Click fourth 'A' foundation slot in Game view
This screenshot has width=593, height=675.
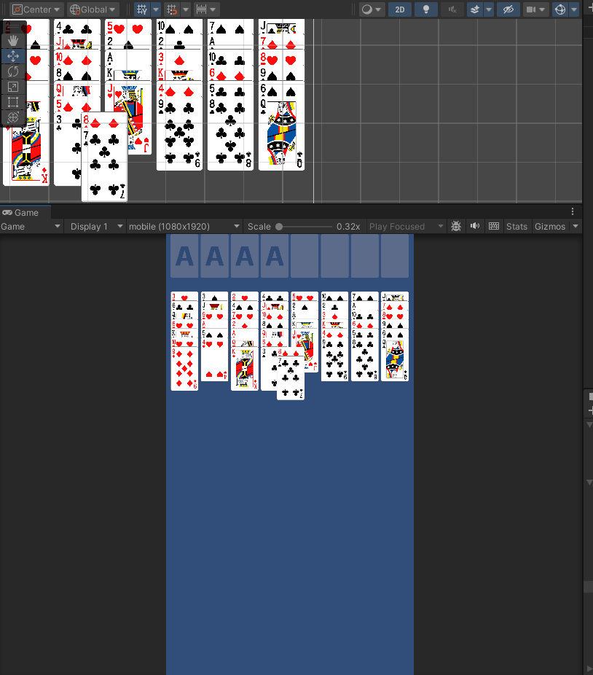pyautogui.click(x=275, y=256)
